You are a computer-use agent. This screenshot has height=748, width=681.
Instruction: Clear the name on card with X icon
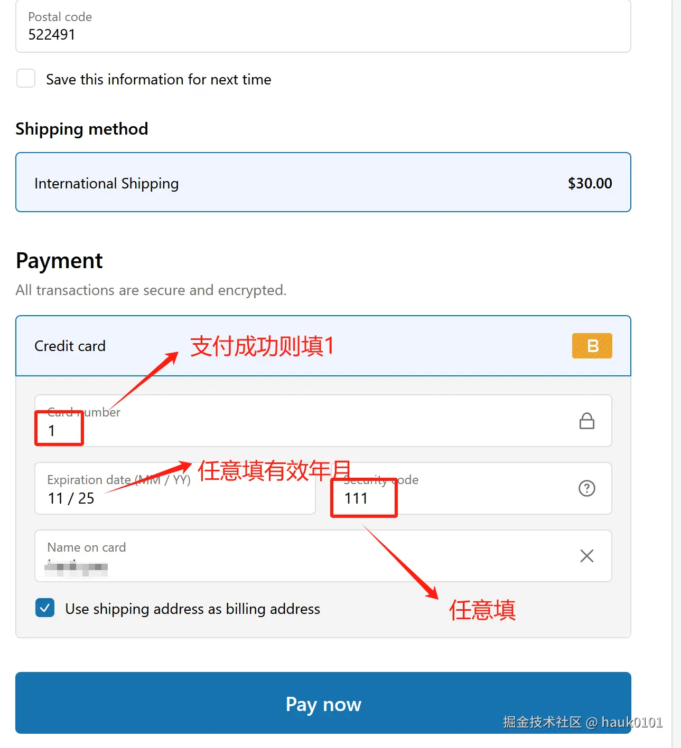click(x=586, y=556)
